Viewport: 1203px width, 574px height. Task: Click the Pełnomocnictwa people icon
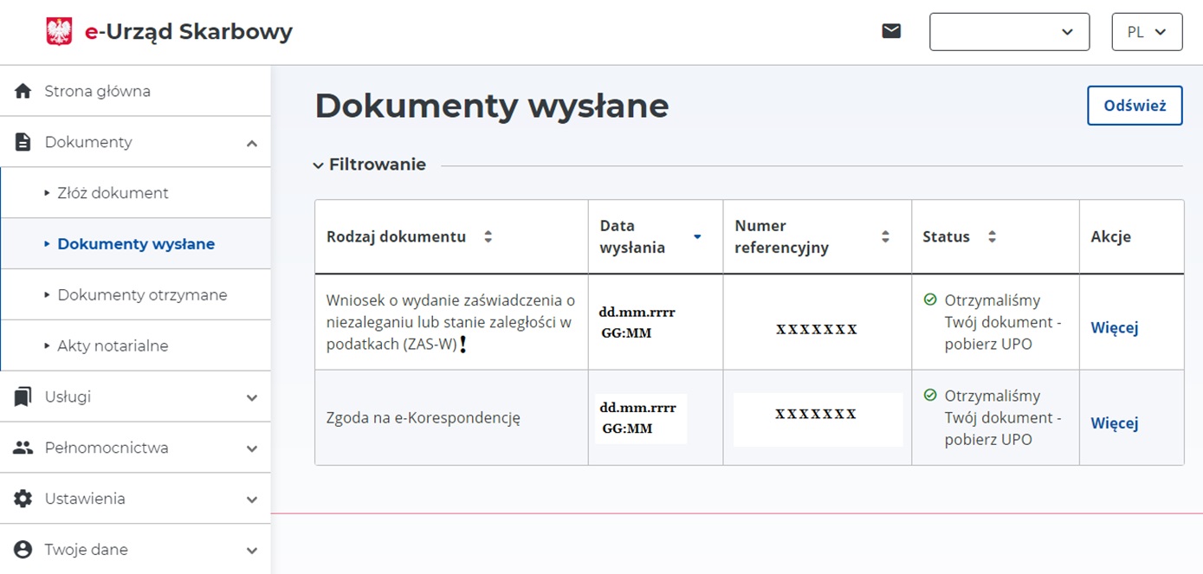point(23,448)
